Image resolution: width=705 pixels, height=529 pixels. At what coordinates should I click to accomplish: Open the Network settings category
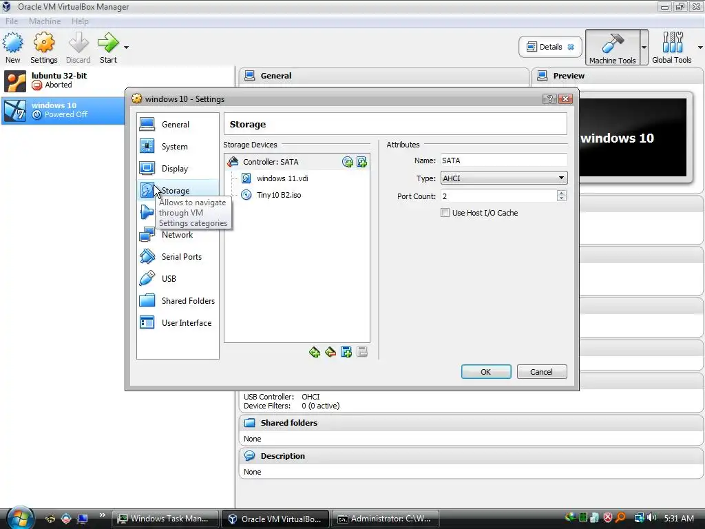[x=178, y=234]
